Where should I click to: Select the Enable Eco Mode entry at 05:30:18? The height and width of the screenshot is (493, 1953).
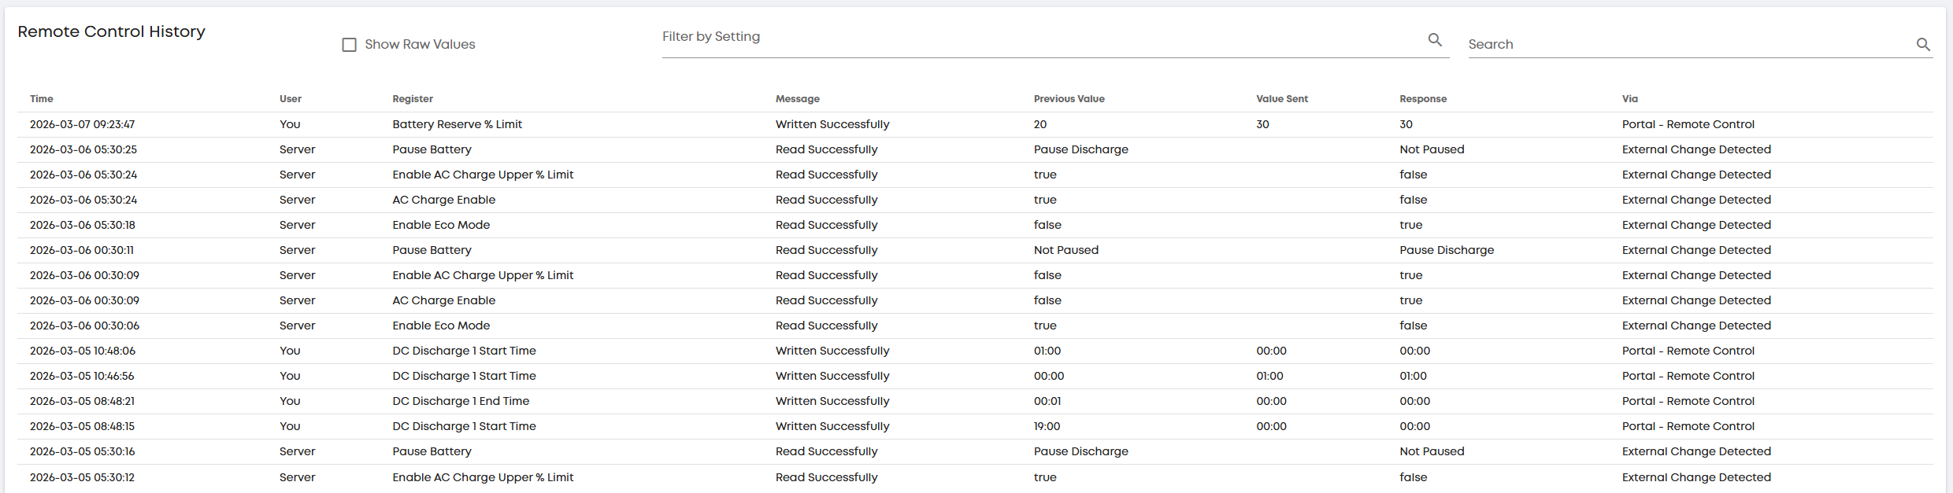click(441, 225)
